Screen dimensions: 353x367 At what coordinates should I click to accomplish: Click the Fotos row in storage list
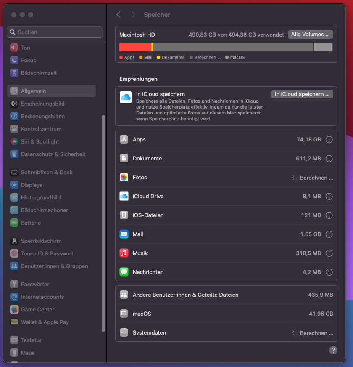point(226,178)
